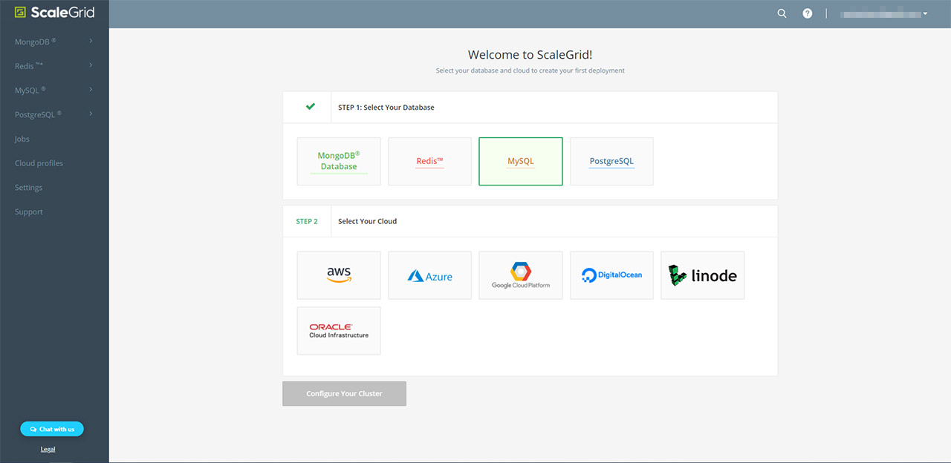Click the STEP 2 label
The height and width of the screenshot is (463, 951).
point(307,221)
